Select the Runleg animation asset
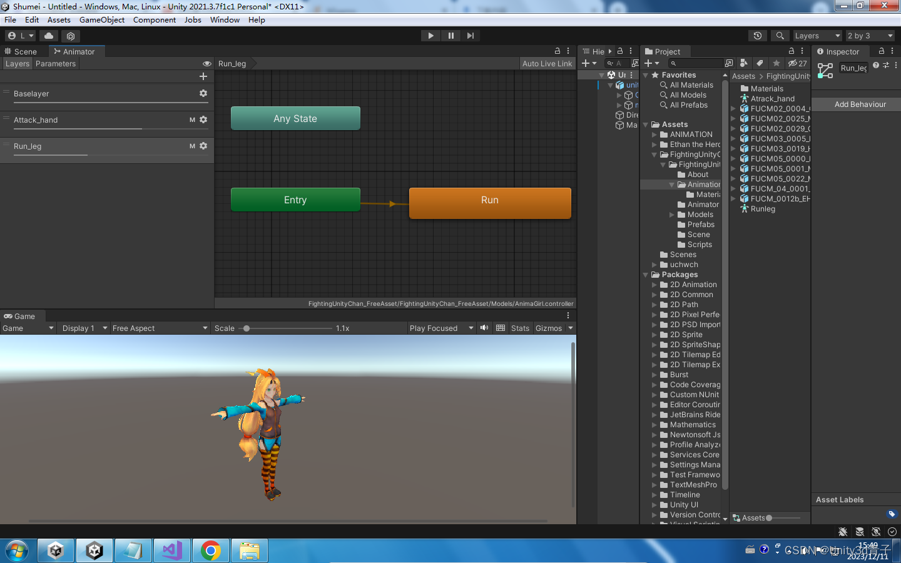 [x=758, y=209]
